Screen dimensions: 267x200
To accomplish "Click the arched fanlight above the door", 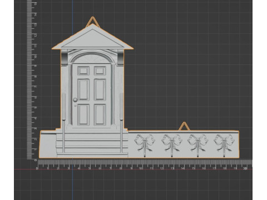I will coord(92,58).
